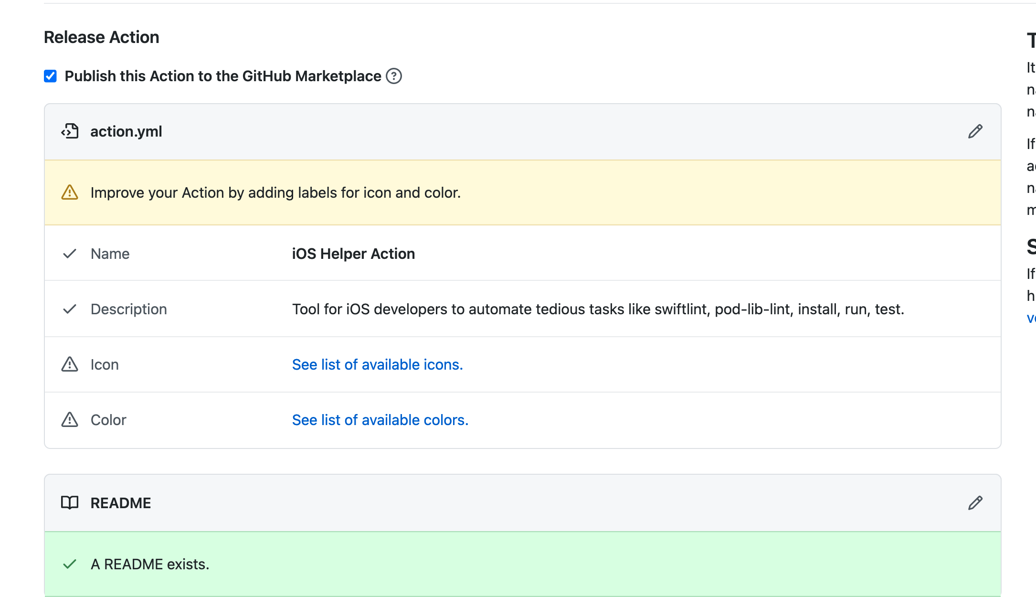Click the README section header title

coord(120,503)
